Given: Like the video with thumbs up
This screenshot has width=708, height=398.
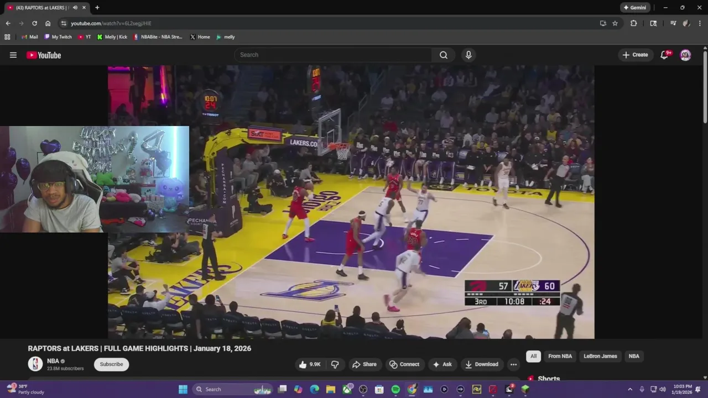Looking at the screenshot, I should click(310, 364).
